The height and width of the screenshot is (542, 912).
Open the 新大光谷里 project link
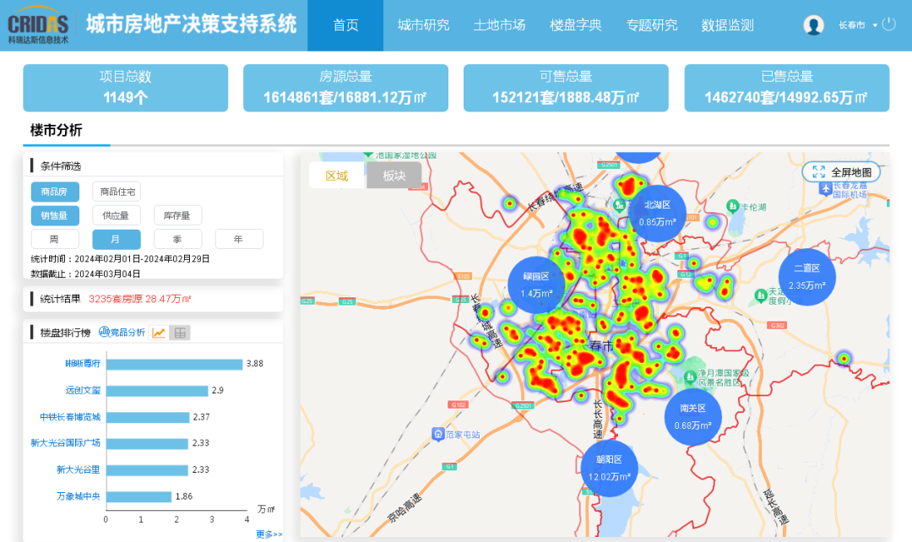(x=78, y=470)
